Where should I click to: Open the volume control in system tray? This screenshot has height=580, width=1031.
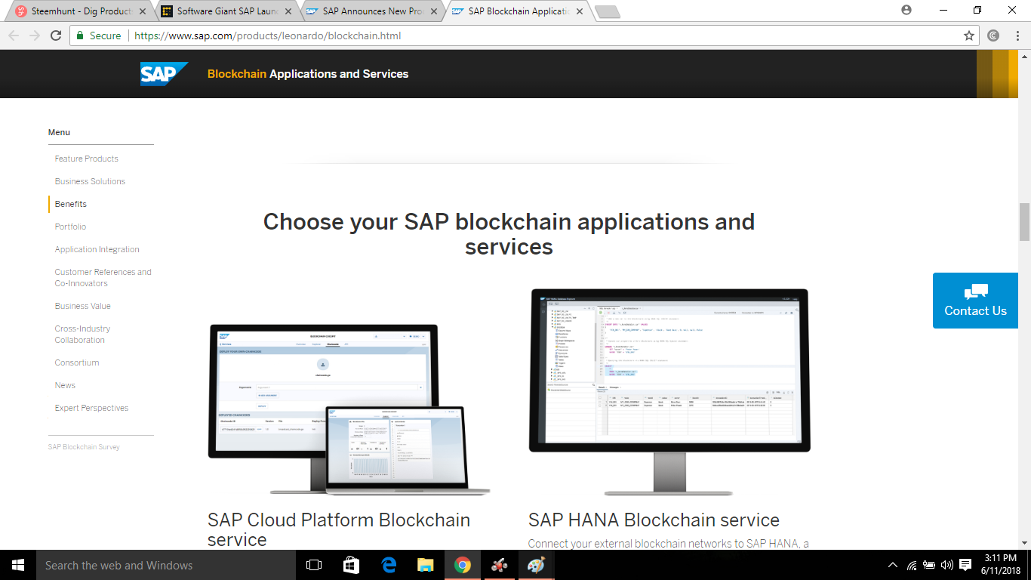pyautogui.click(x=947, y=565)
